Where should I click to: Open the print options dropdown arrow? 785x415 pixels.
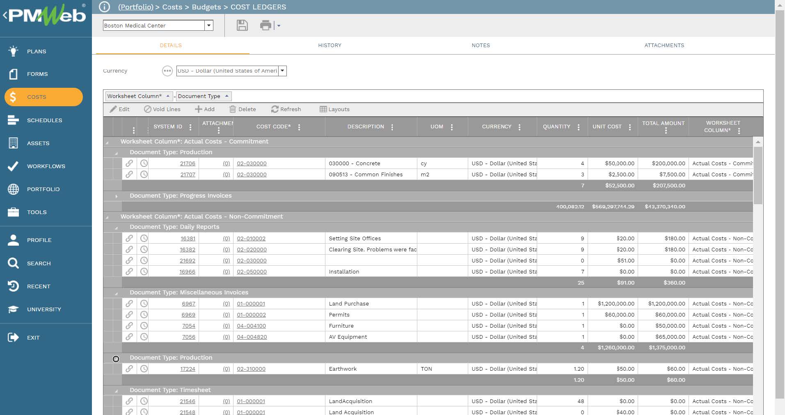point(279,25)
